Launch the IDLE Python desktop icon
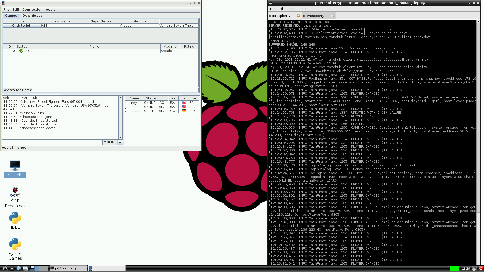This screenshot has width=484, height=272. (15, 220)
